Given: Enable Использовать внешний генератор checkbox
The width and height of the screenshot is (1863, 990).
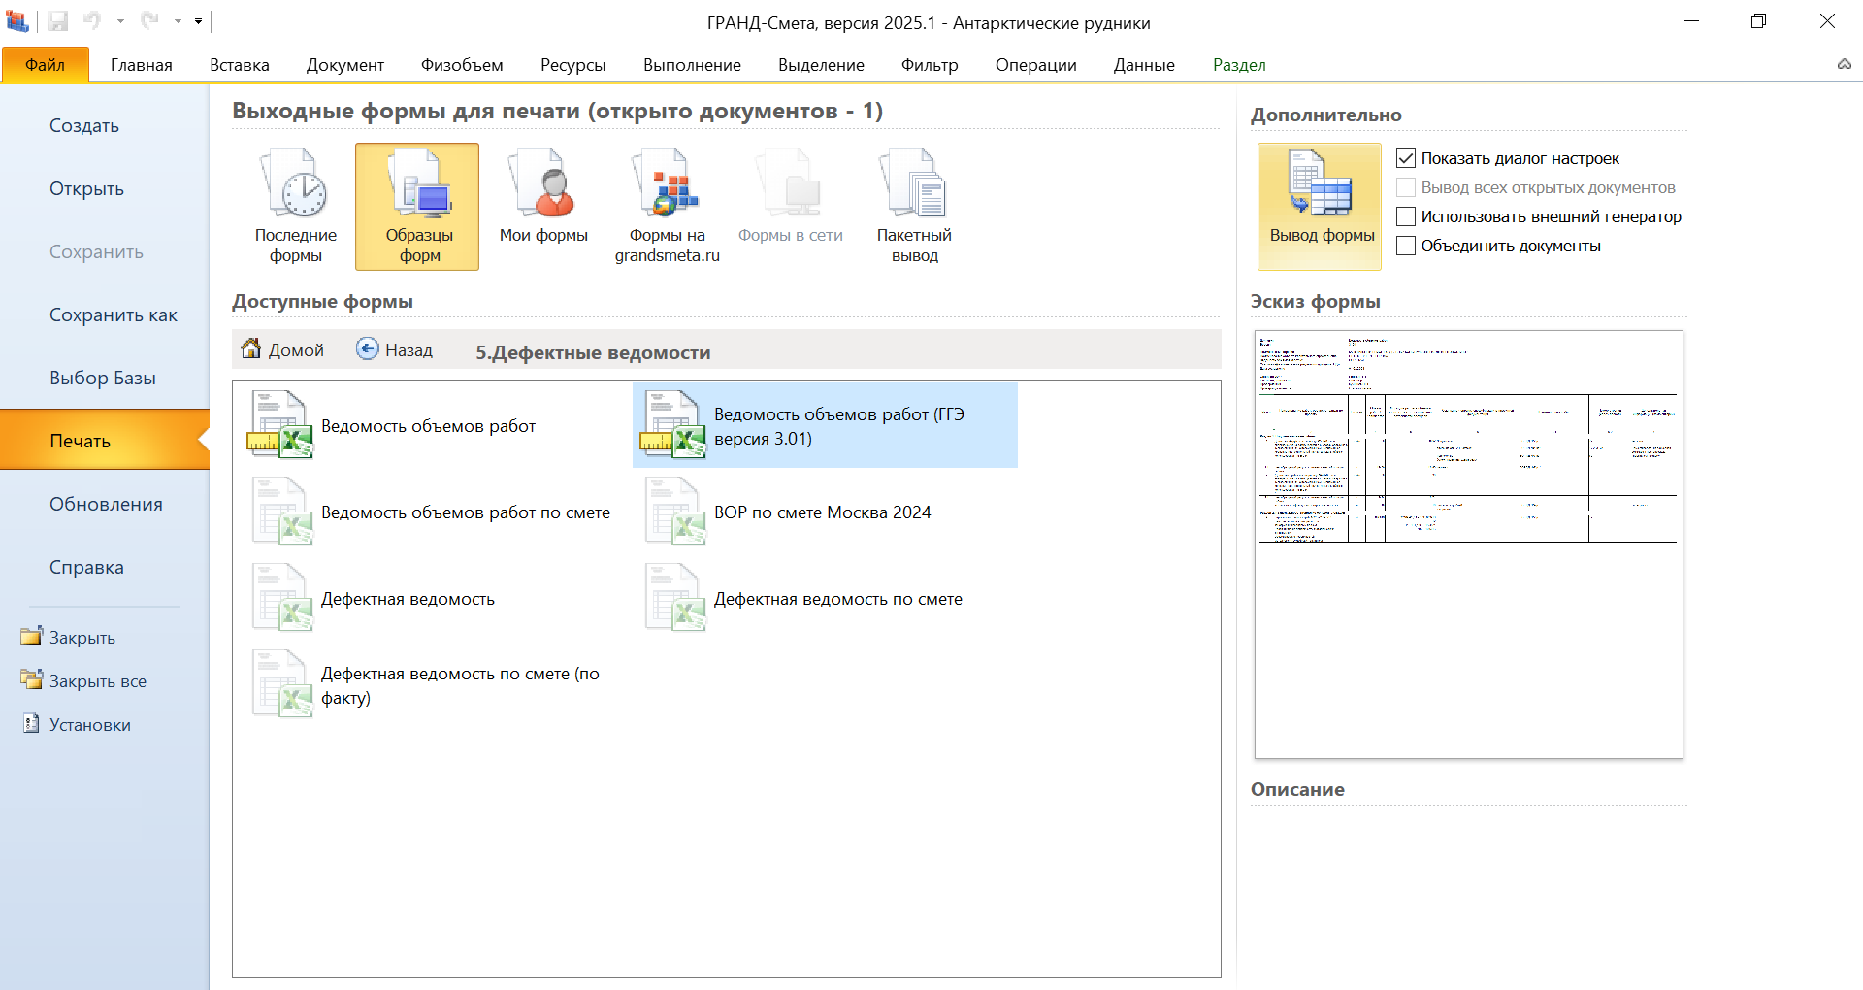Looking at the screenshot, I should coord(1406,216).
